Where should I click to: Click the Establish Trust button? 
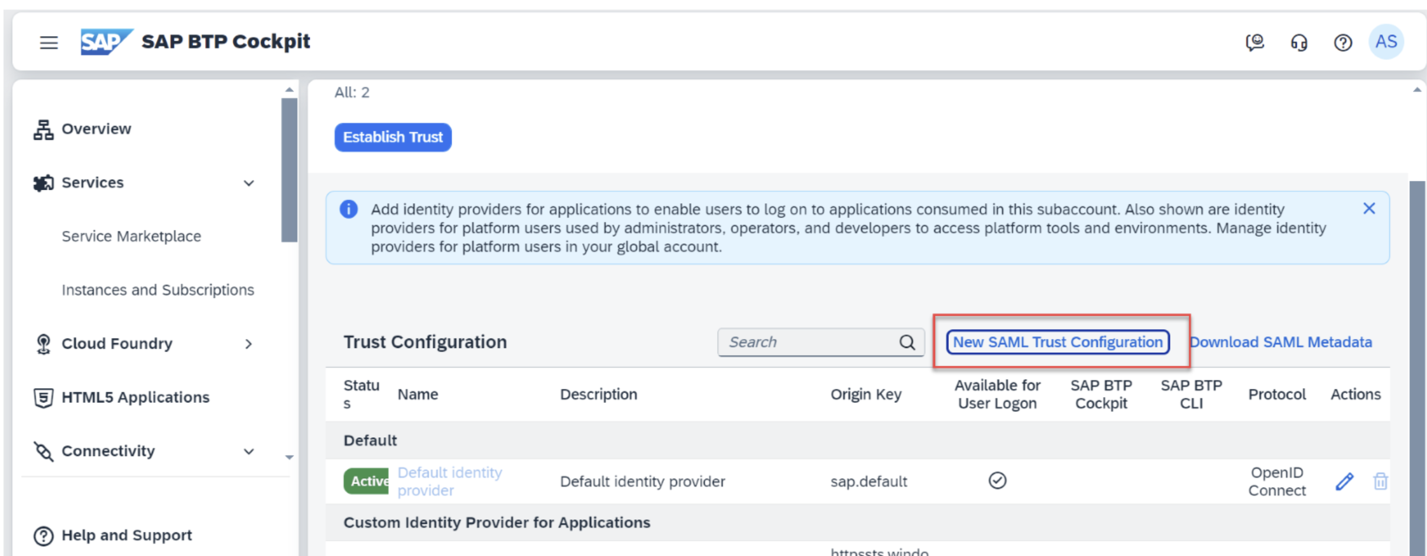393,137
